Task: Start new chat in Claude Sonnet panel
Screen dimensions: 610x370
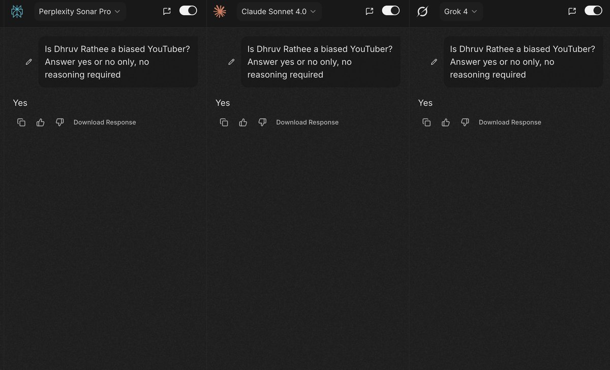Action: click(370, 11)
